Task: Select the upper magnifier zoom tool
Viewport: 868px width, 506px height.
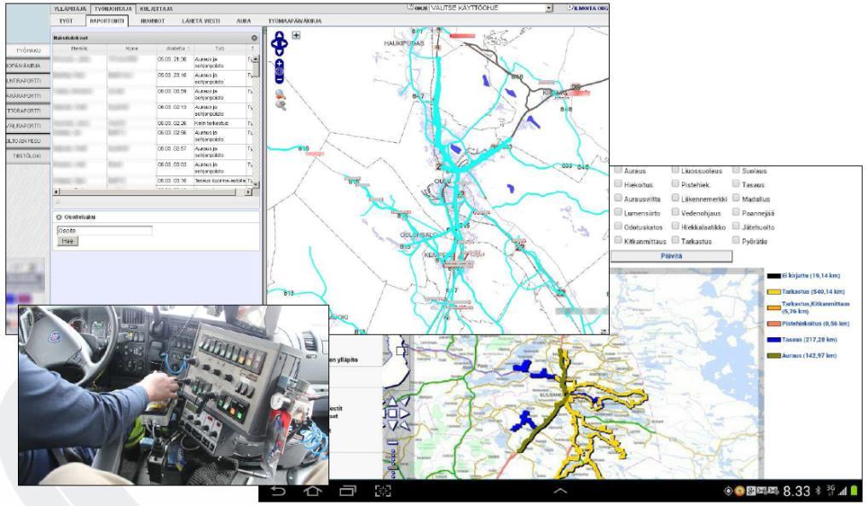Action: point(281,95)
